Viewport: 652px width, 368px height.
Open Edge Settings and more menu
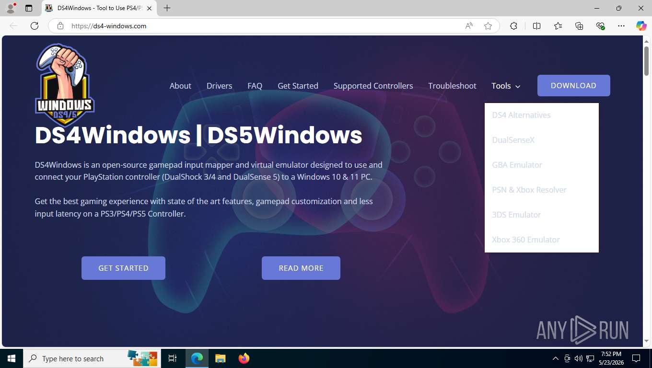click(x=621, y=26)
